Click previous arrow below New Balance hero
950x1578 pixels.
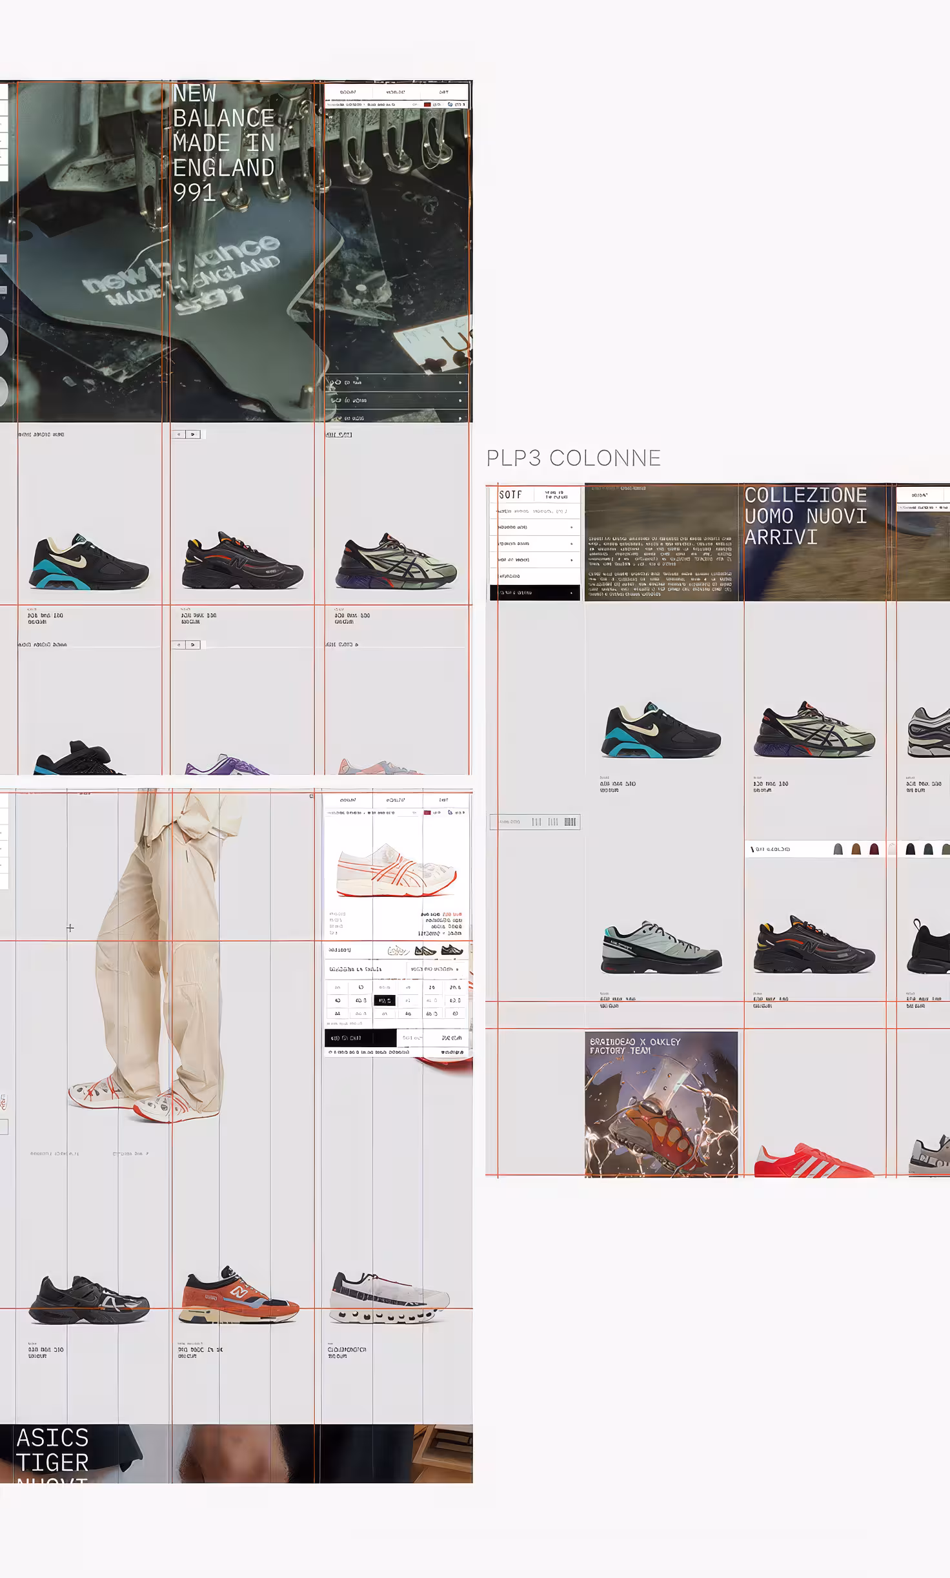pos(179,435)
